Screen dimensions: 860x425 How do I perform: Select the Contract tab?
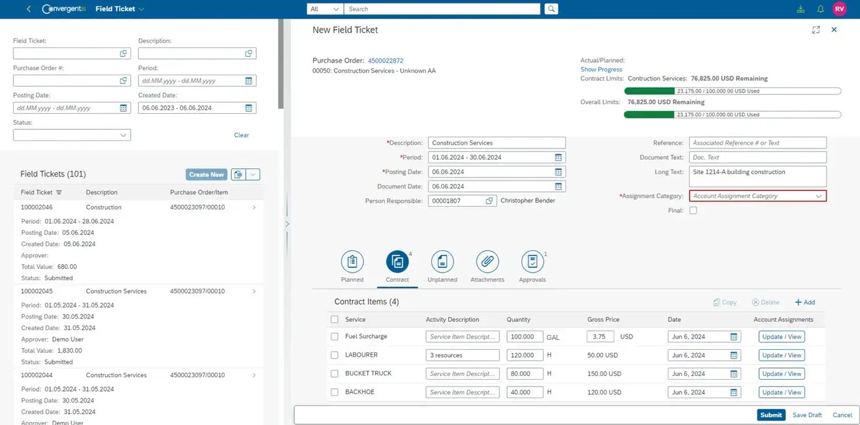(397, 267)
